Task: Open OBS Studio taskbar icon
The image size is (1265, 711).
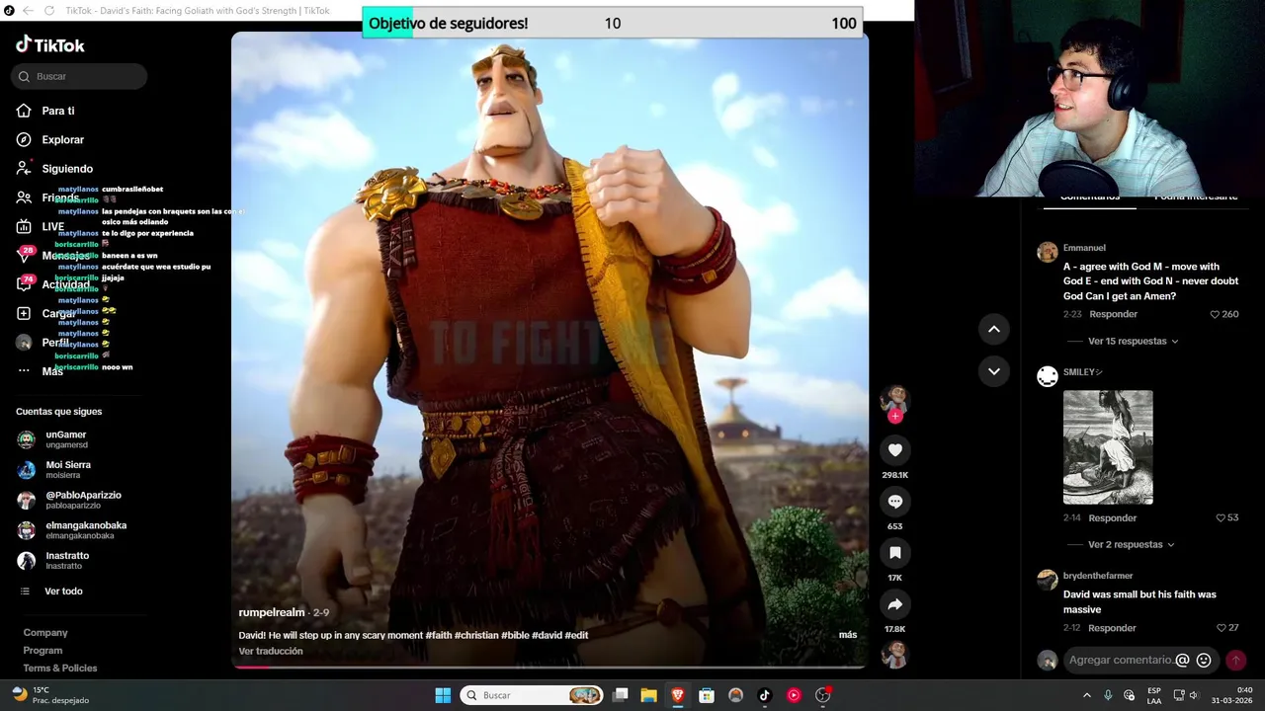Action: (822, 695)
